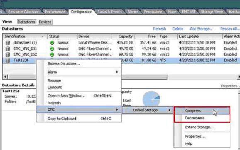Click the horizontal scrollbar left arrow
This screenshot has height=150, width=240.
point(5,77)
